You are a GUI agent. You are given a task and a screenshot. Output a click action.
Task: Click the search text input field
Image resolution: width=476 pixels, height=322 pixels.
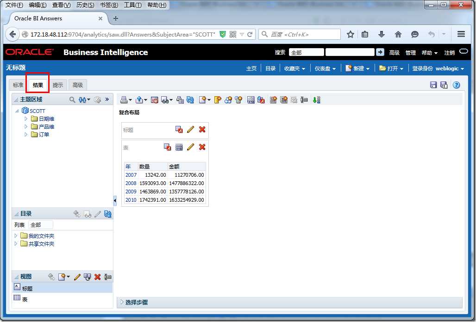point(350,52)
